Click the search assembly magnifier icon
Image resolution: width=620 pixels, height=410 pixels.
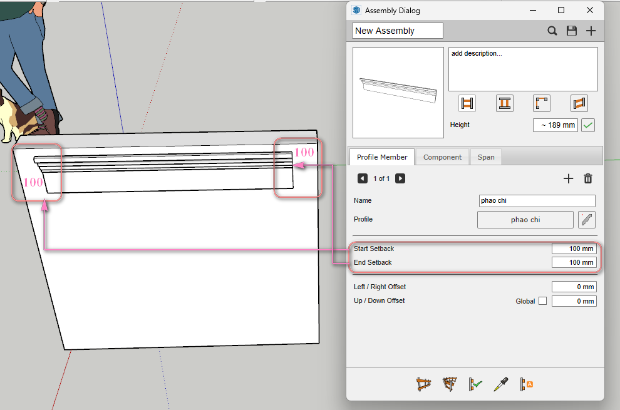click(552, 31)
